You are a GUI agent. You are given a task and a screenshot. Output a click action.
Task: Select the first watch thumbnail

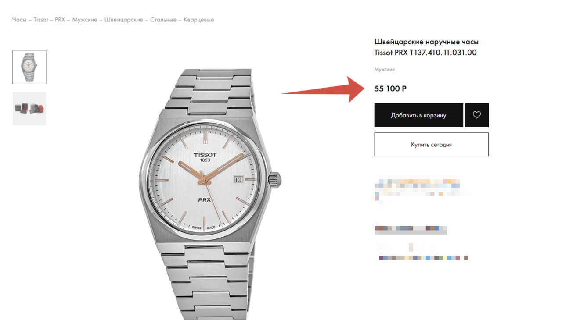pos(29,67)
